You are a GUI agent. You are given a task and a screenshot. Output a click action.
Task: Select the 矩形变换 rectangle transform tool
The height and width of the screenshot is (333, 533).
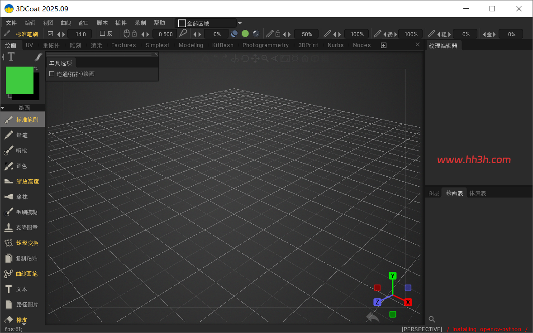tap(23, 243)
